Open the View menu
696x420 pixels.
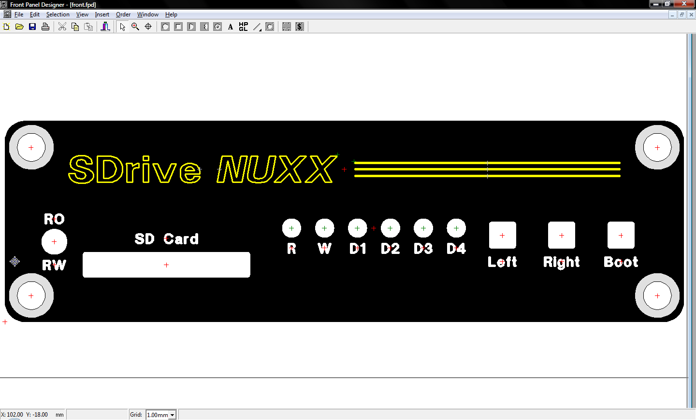82,14
